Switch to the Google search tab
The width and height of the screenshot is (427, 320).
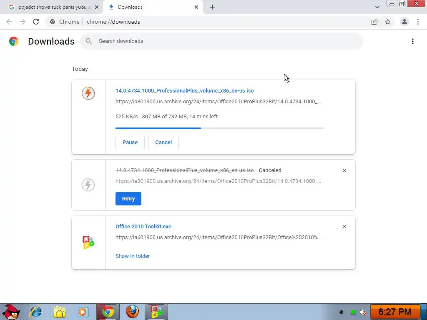[51, 7]
